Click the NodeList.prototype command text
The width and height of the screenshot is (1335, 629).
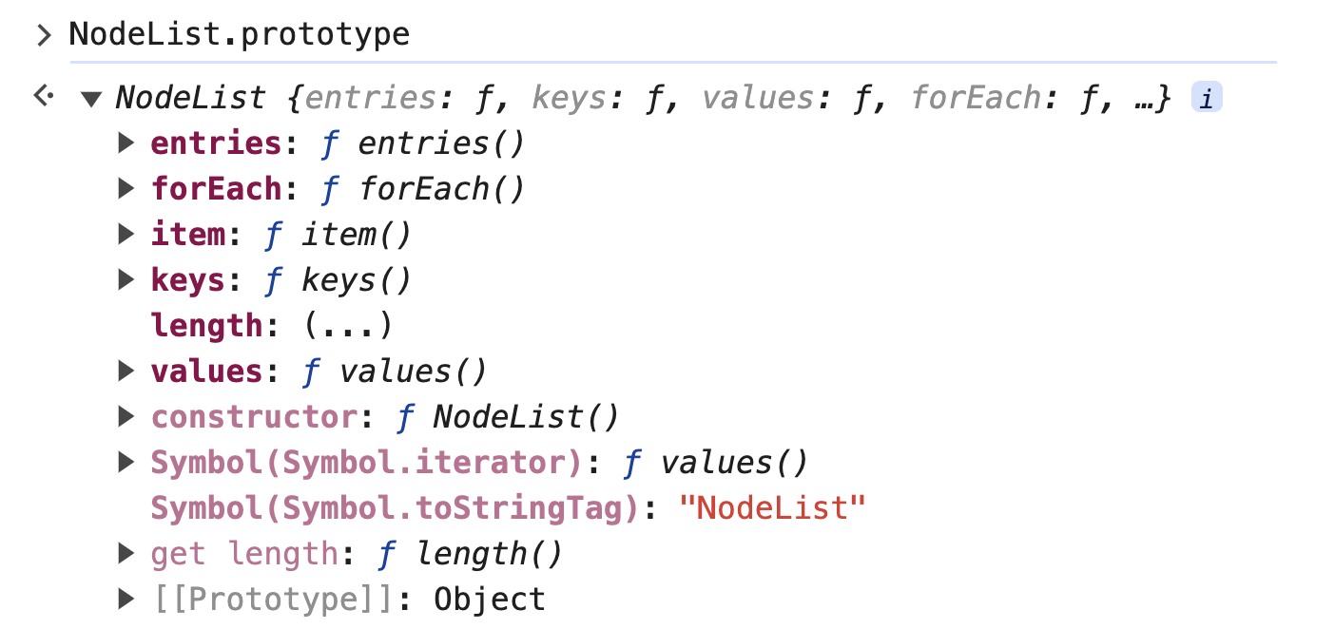(x=240, y=35)
